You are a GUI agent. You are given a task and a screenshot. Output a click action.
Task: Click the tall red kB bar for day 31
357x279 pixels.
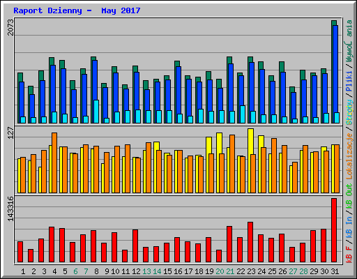point(334,230)
